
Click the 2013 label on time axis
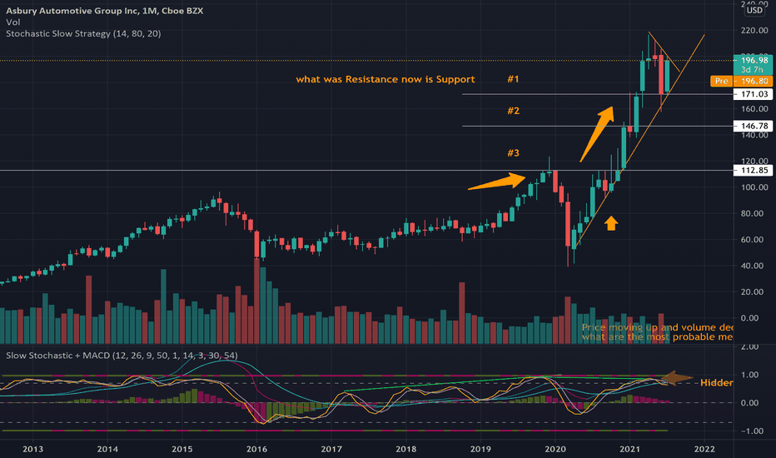click(32, 449)
